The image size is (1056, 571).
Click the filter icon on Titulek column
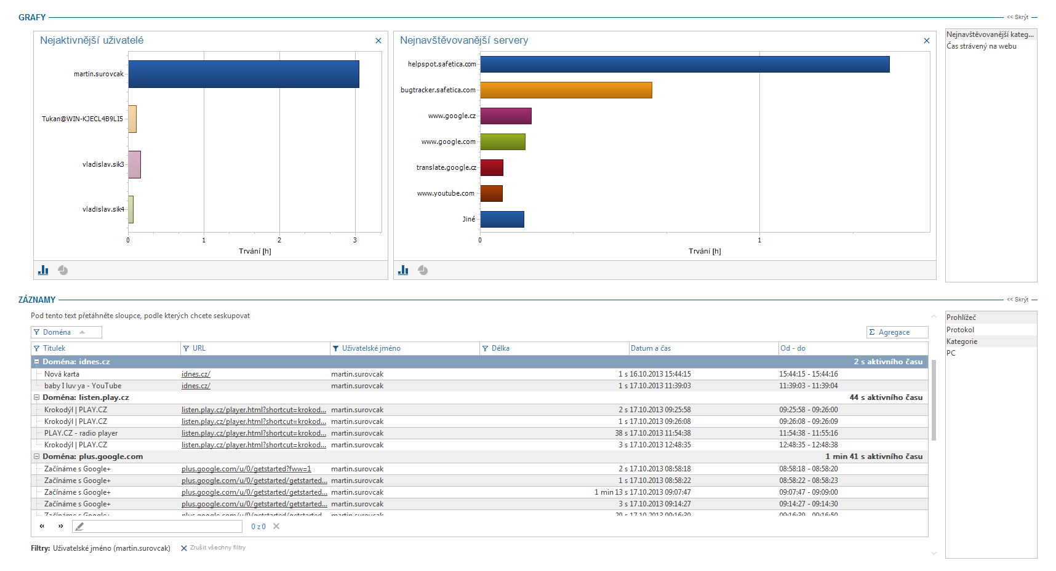[37, 348]
